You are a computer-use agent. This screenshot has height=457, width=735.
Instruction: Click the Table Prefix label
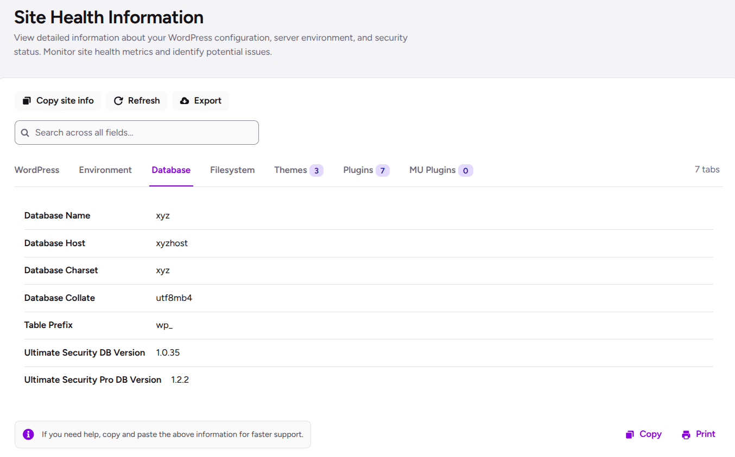coord(48,325)
